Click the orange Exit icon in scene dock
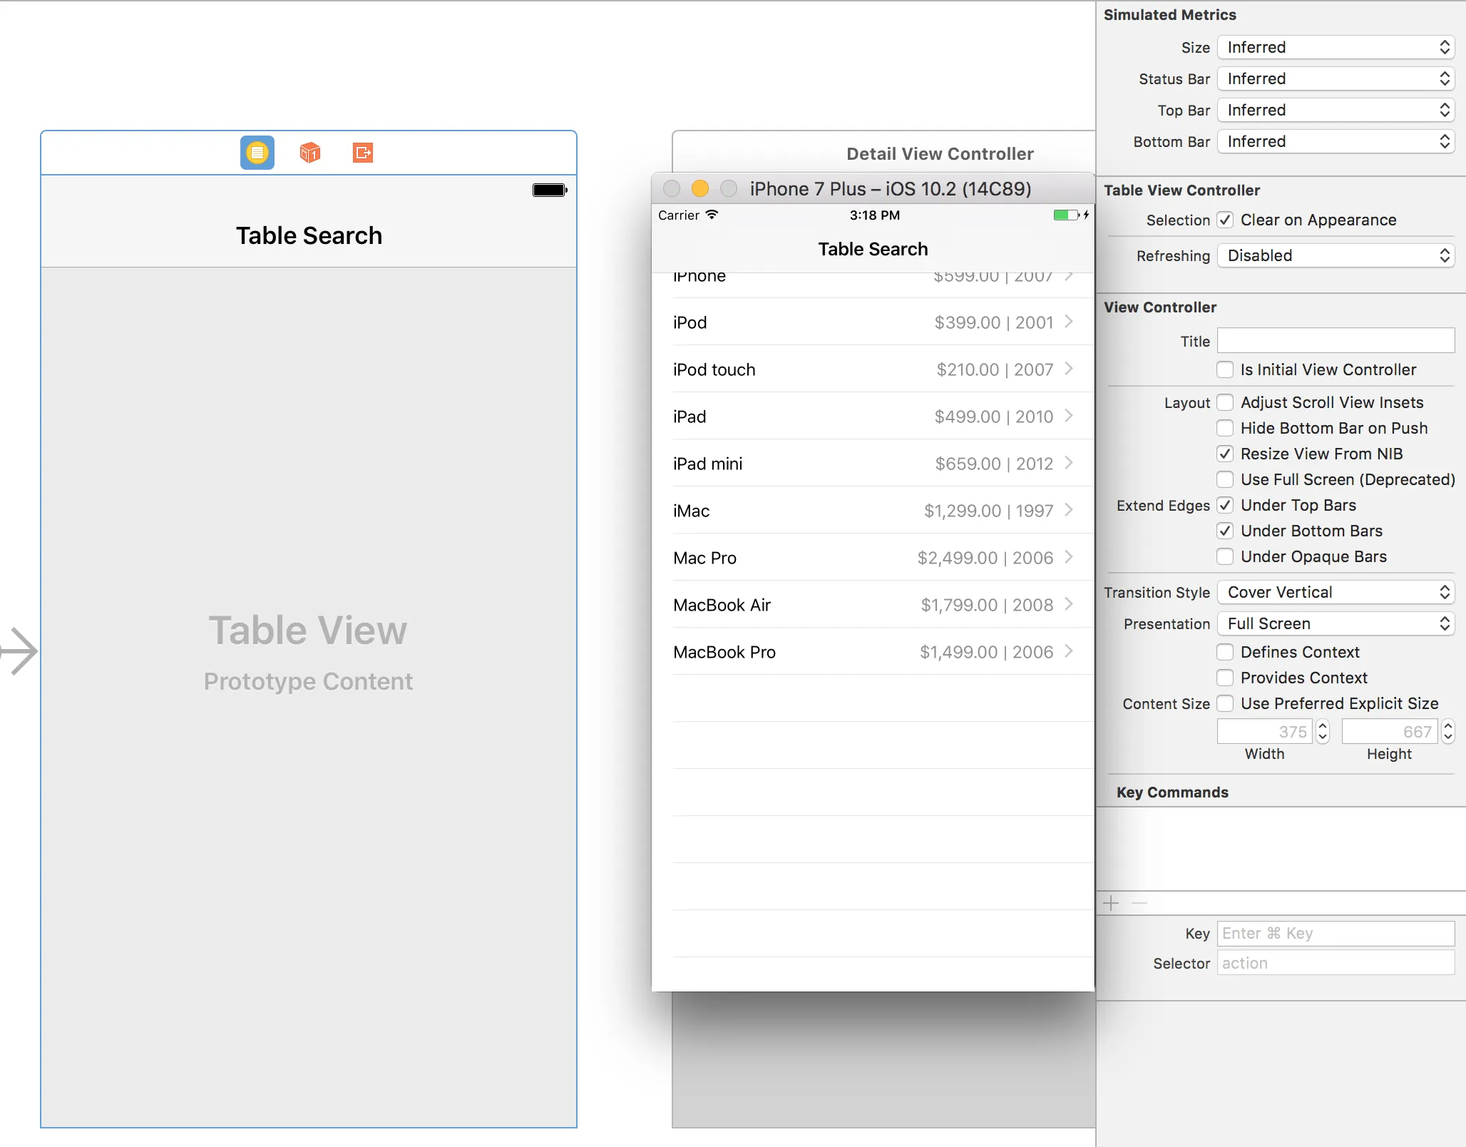This screenshot has width=1466, height=1147. (362, 153)
